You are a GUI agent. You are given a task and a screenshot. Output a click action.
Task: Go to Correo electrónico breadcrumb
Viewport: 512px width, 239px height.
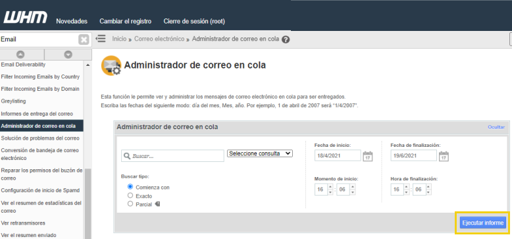point(159,39)
